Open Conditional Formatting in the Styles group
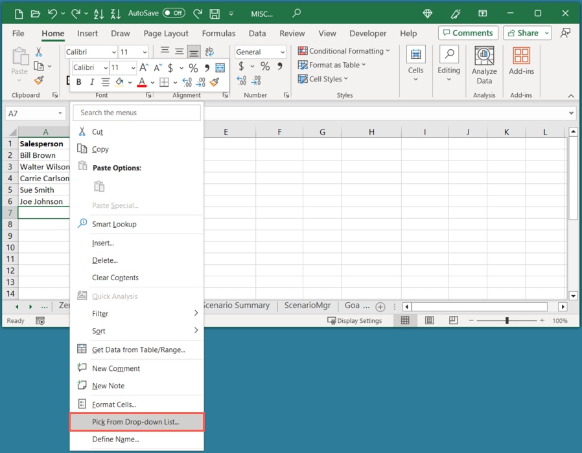Image resolution: width=582 pixels, height=453 pixels. (x=344, y=50)
